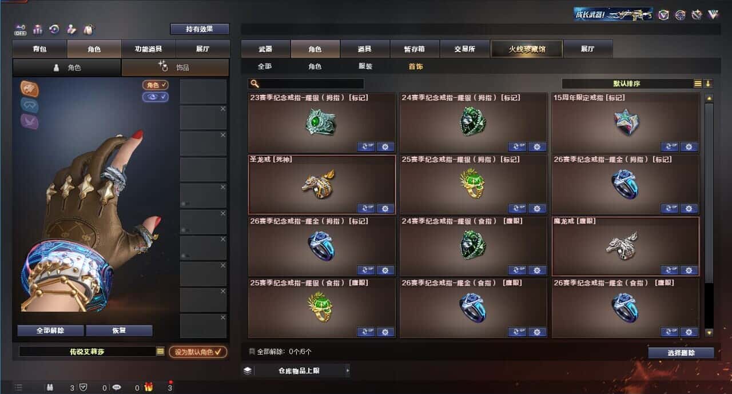Click the item search input field

click(306, 84)
